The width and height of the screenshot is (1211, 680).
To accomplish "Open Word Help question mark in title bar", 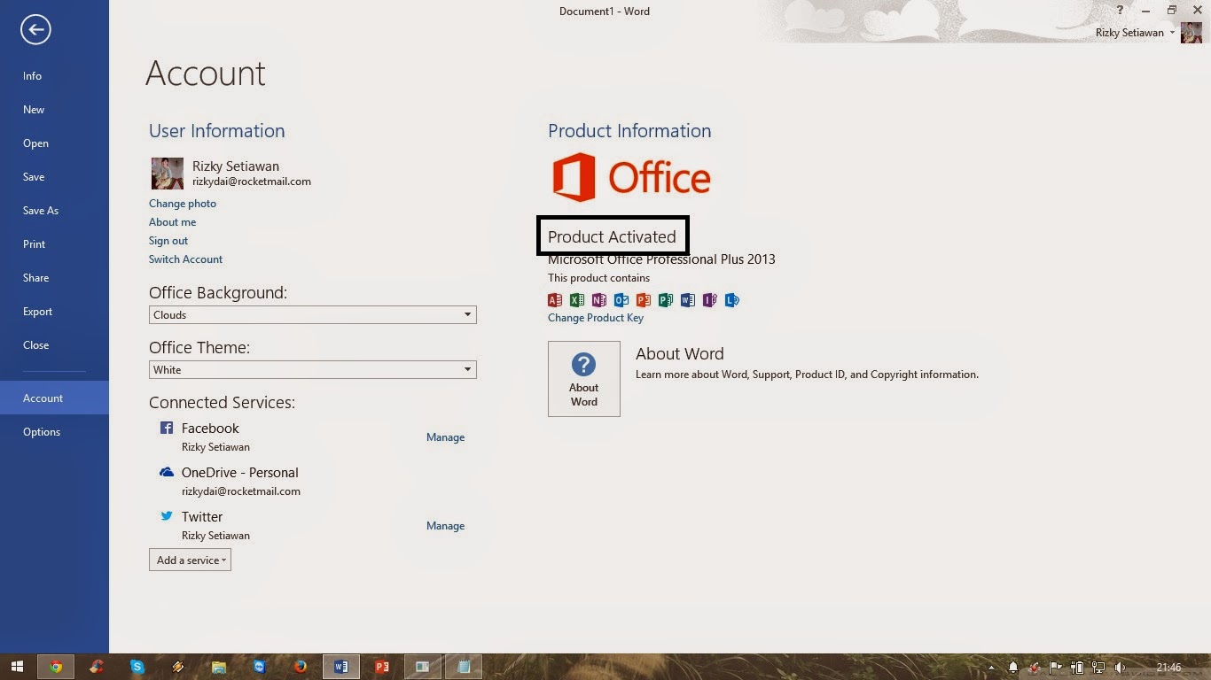I will click(1121, 11).
